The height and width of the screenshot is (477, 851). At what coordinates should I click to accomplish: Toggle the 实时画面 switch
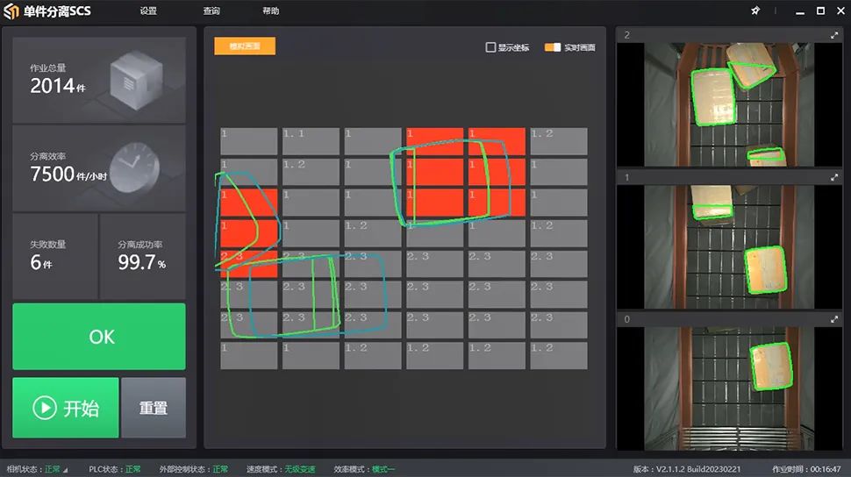point(553,47)
